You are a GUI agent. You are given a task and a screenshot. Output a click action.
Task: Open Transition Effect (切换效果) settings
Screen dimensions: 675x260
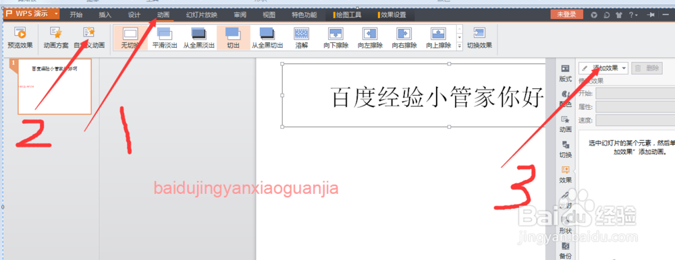[x=479, y=38]
